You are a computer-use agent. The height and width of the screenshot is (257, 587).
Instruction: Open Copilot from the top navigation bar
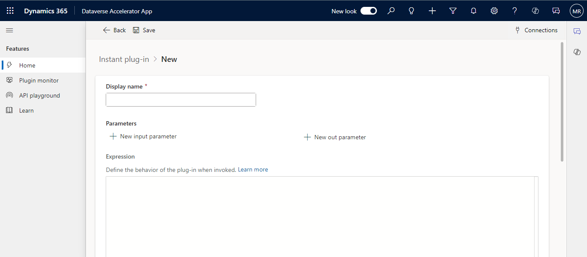pyautogui.click(x=535, y=11)
